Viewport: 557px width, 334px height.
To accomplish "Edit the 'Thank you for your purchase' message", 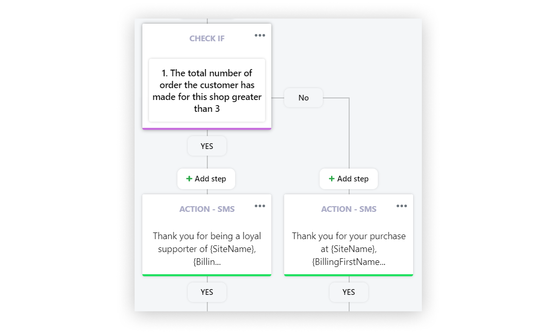I will (x=349, y=249).
